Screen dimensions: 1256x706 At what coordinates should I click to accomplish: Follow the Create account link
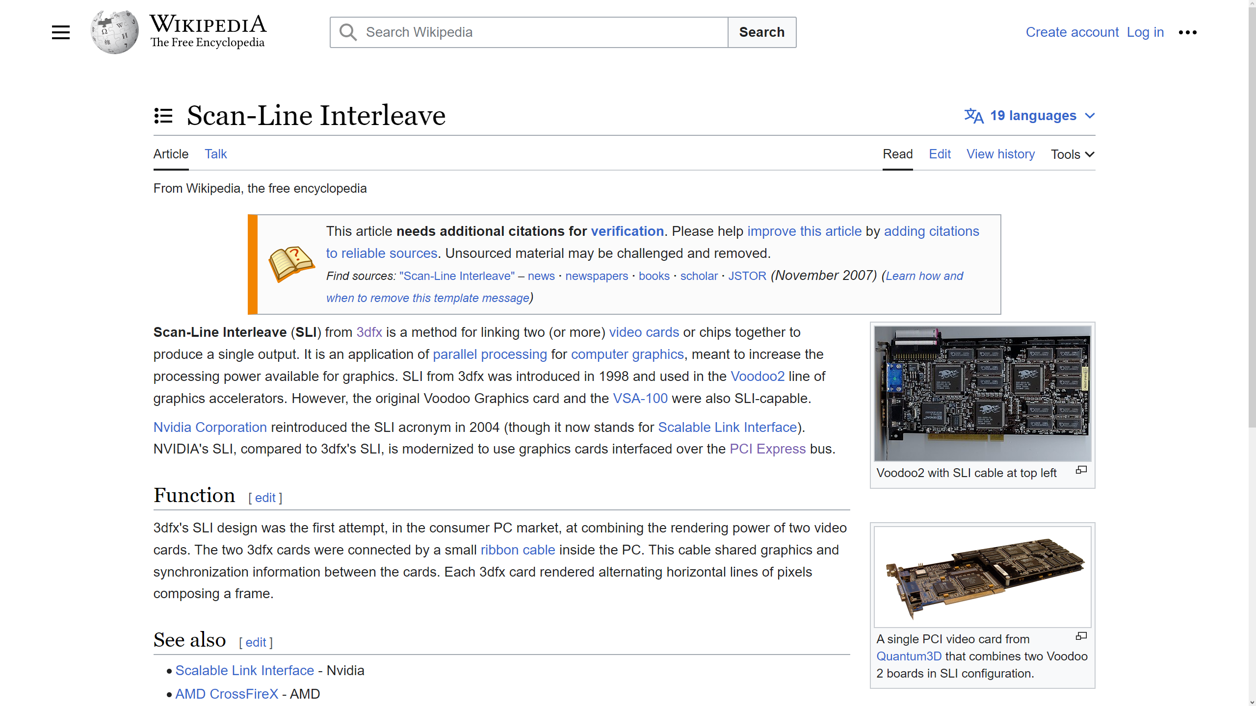point(1072,32)
